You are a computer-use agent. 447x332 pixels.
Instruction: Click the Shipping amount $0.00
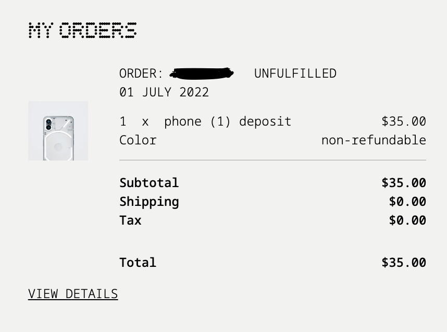click(x=407, y=202)
